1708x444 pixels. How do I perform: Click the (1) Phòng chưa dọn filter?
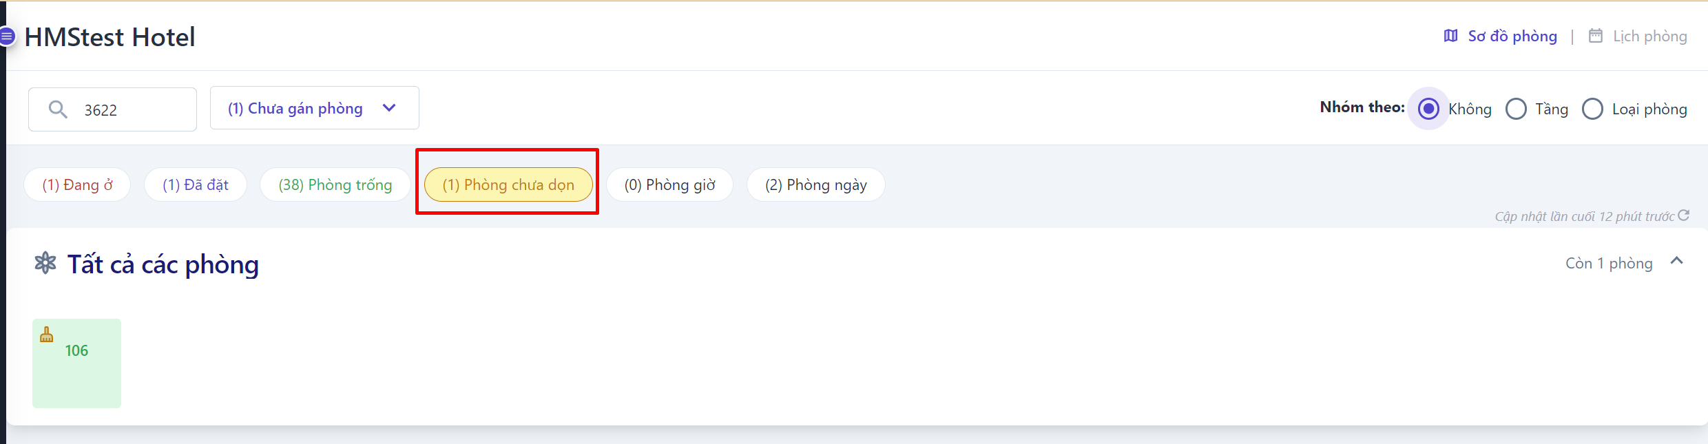click(x=508, y=184)
